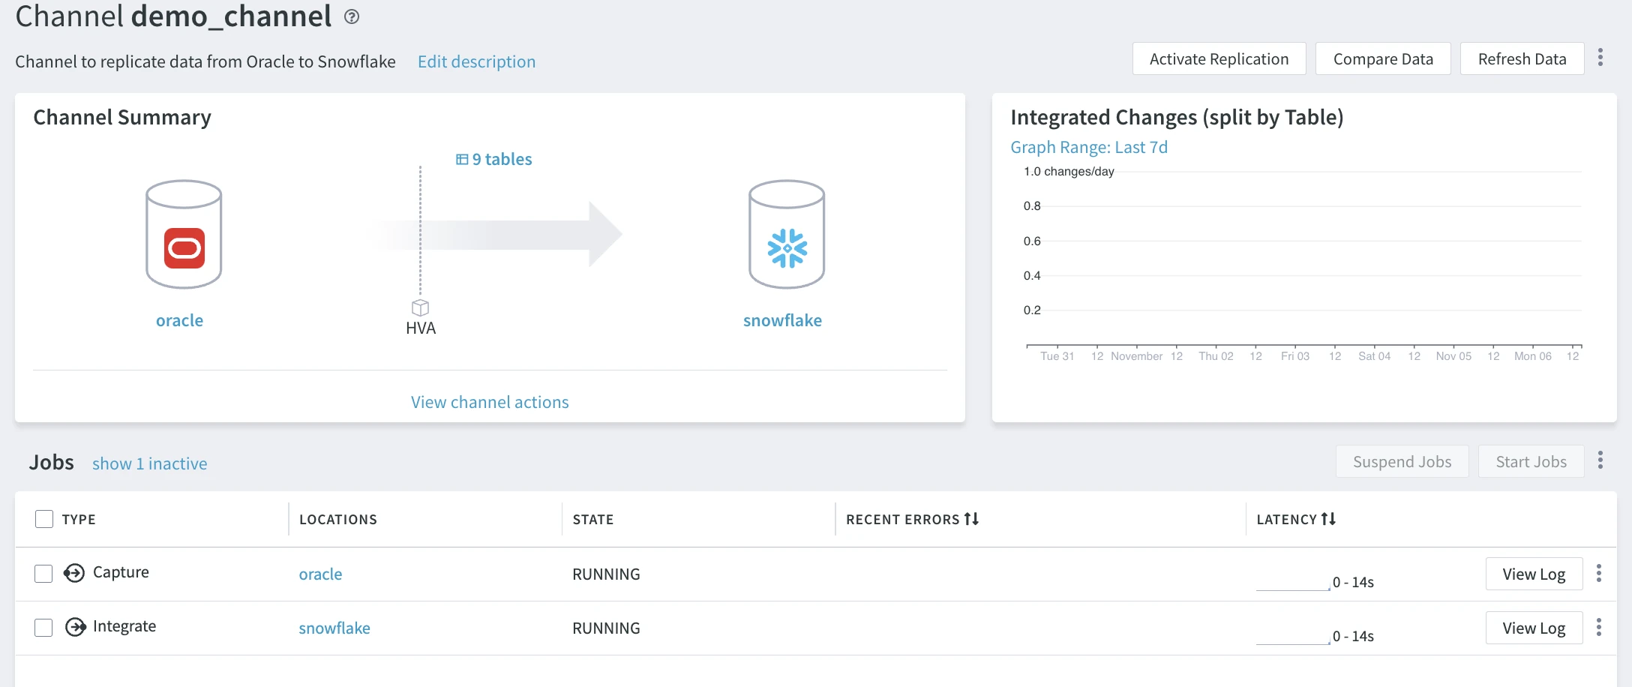Click the Capture job latency sparkline
This screenshot has width=1632, height=687.
[1292, 583]
